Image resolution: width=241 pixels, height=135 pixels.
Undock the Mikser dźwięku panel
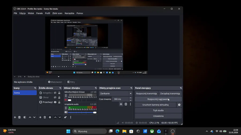click(96, 88)
